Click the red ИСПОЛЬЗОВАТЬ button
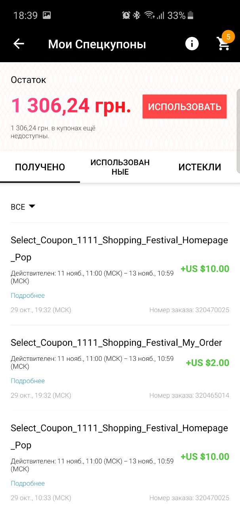This screenshot has width=240, height=507. [x=185, y=107]
